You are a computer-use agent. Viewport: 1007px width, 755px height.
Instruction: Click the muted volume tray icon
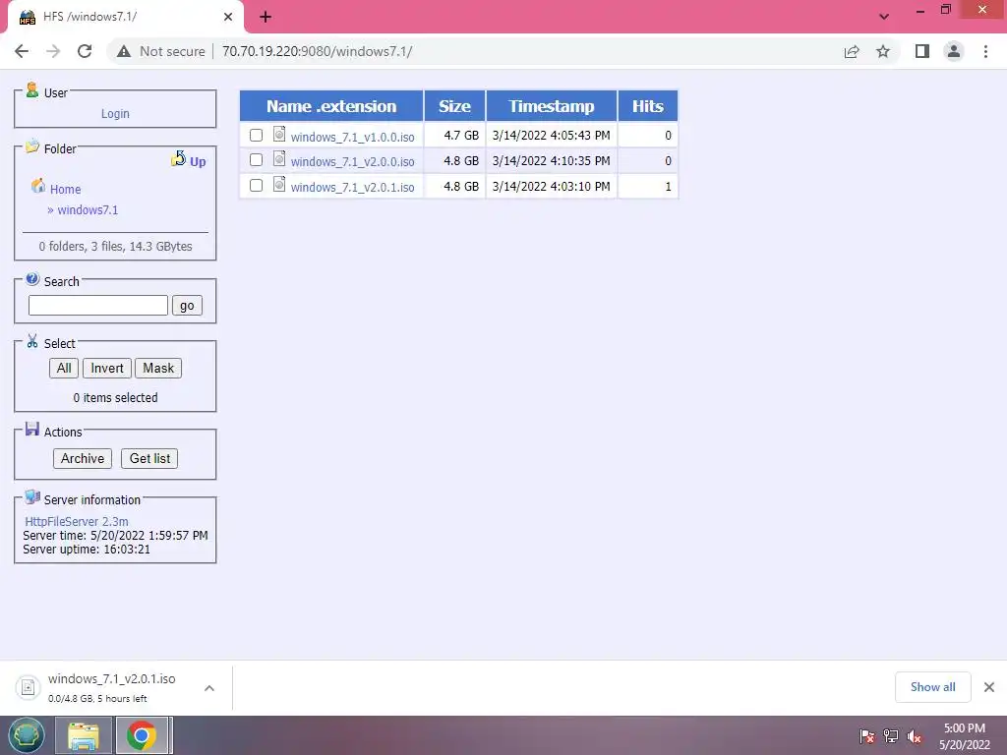tap(915, 736)
